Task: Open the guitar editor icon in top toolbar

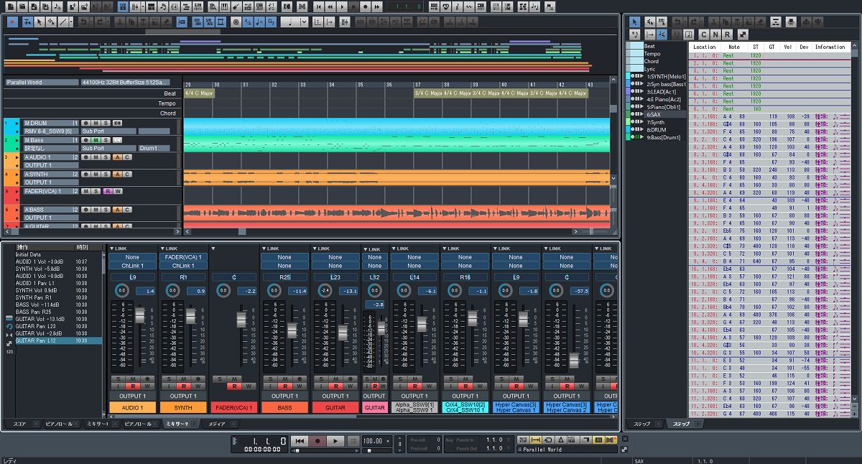Action: 236,6
